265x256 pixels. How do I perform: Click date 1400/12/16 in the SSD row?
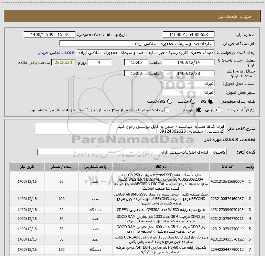pos(27,181)
